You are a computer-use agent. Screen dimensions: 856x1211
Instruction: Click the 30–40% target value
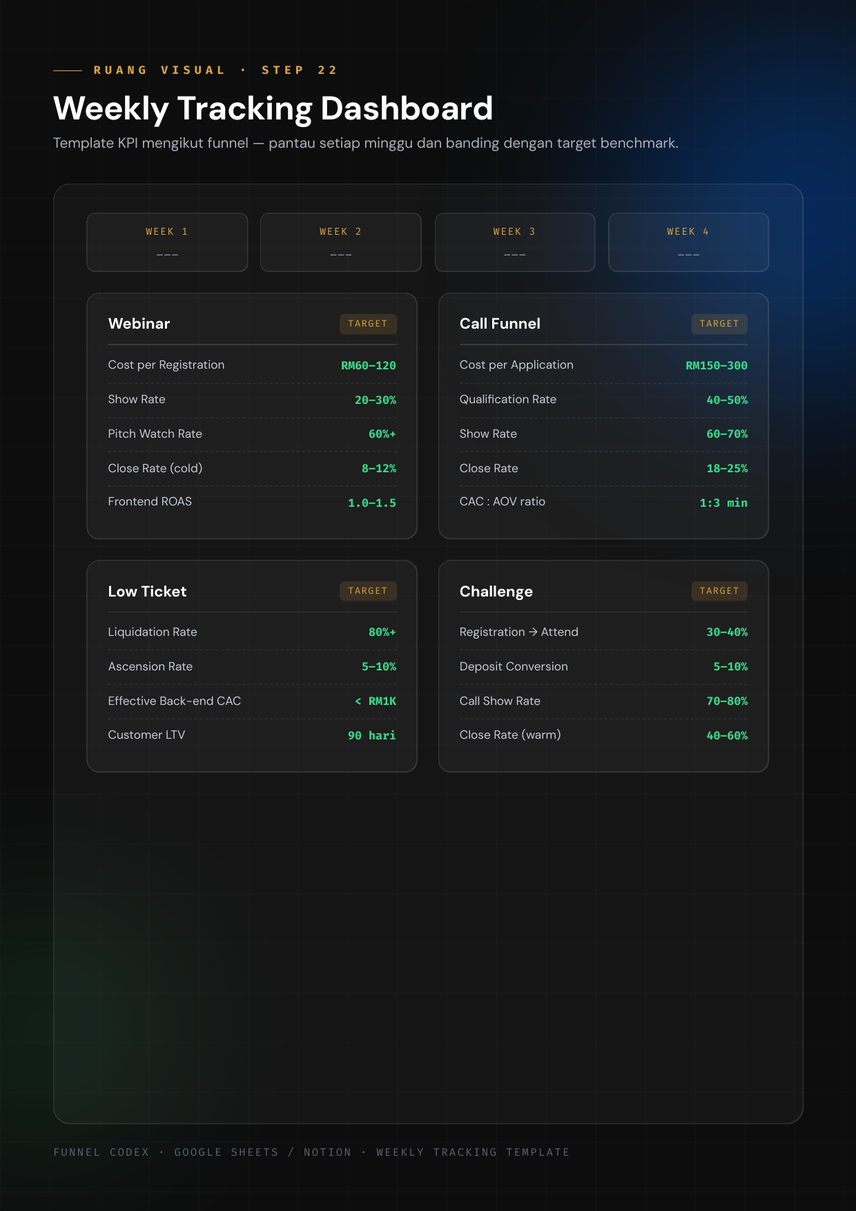pyautogui.click(x=727, y=632)
